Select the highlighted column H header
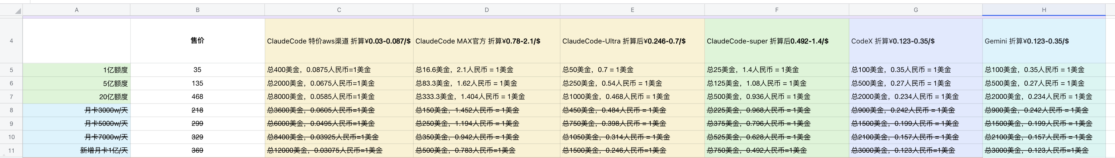This screenshot has height=158, width=1115. [x=1044, y=10]
